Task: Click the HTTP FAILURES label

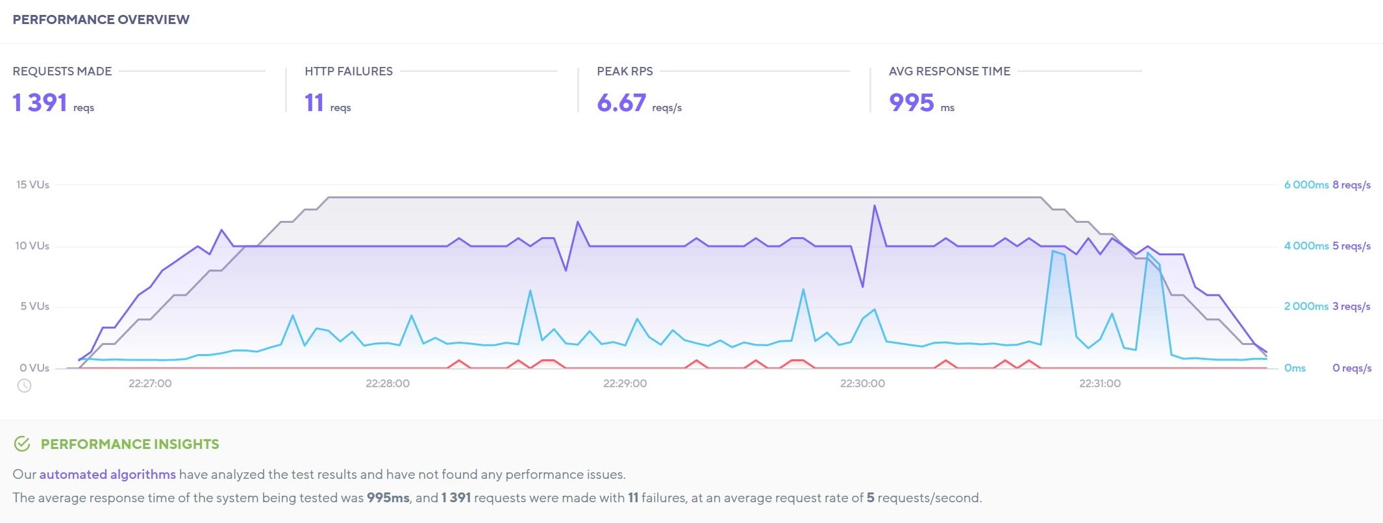Action: [349, 71]
